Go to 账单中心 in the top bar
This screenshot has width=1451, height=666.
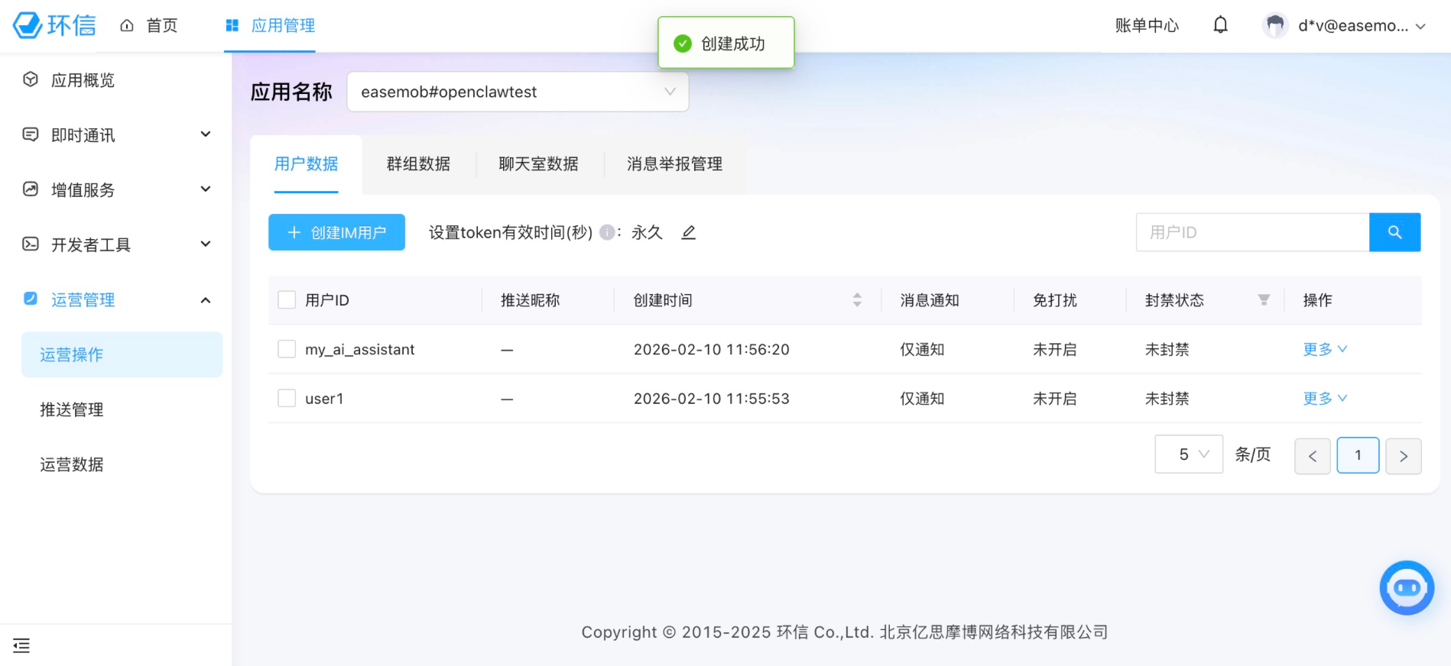point(1146,25)
